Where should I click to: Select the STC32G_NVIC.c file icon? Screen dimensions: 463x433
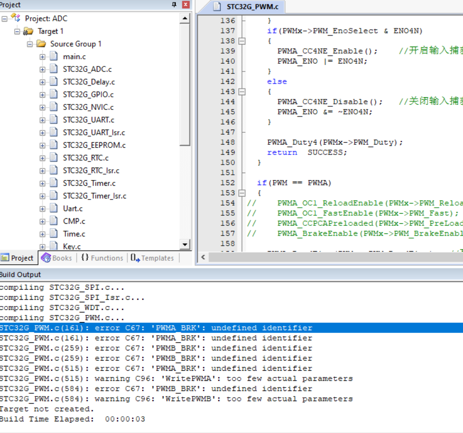(54, 106)
